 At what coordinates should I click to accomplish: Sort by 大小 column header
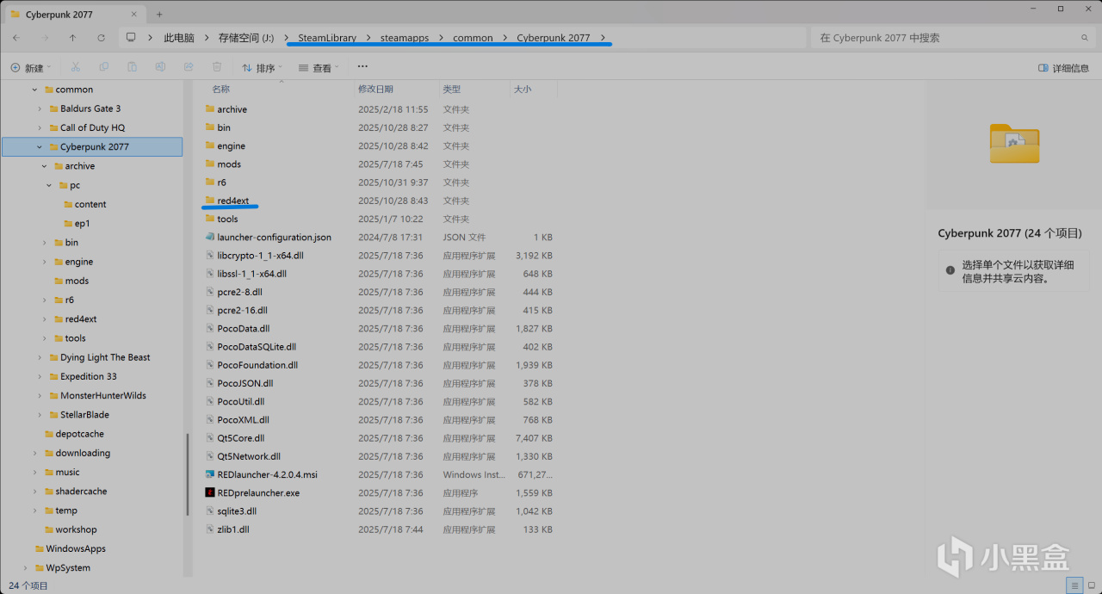(x=523, y=89)
